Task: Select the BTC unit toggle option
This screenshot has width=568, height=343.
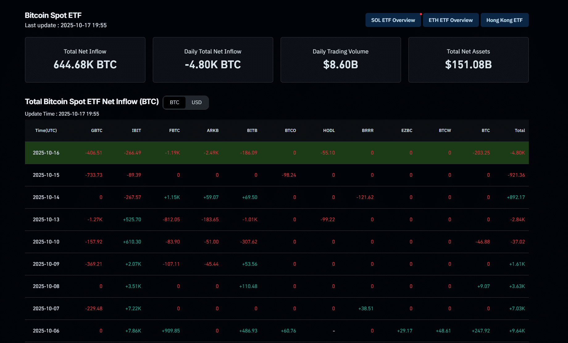Action: click(174, 103)
